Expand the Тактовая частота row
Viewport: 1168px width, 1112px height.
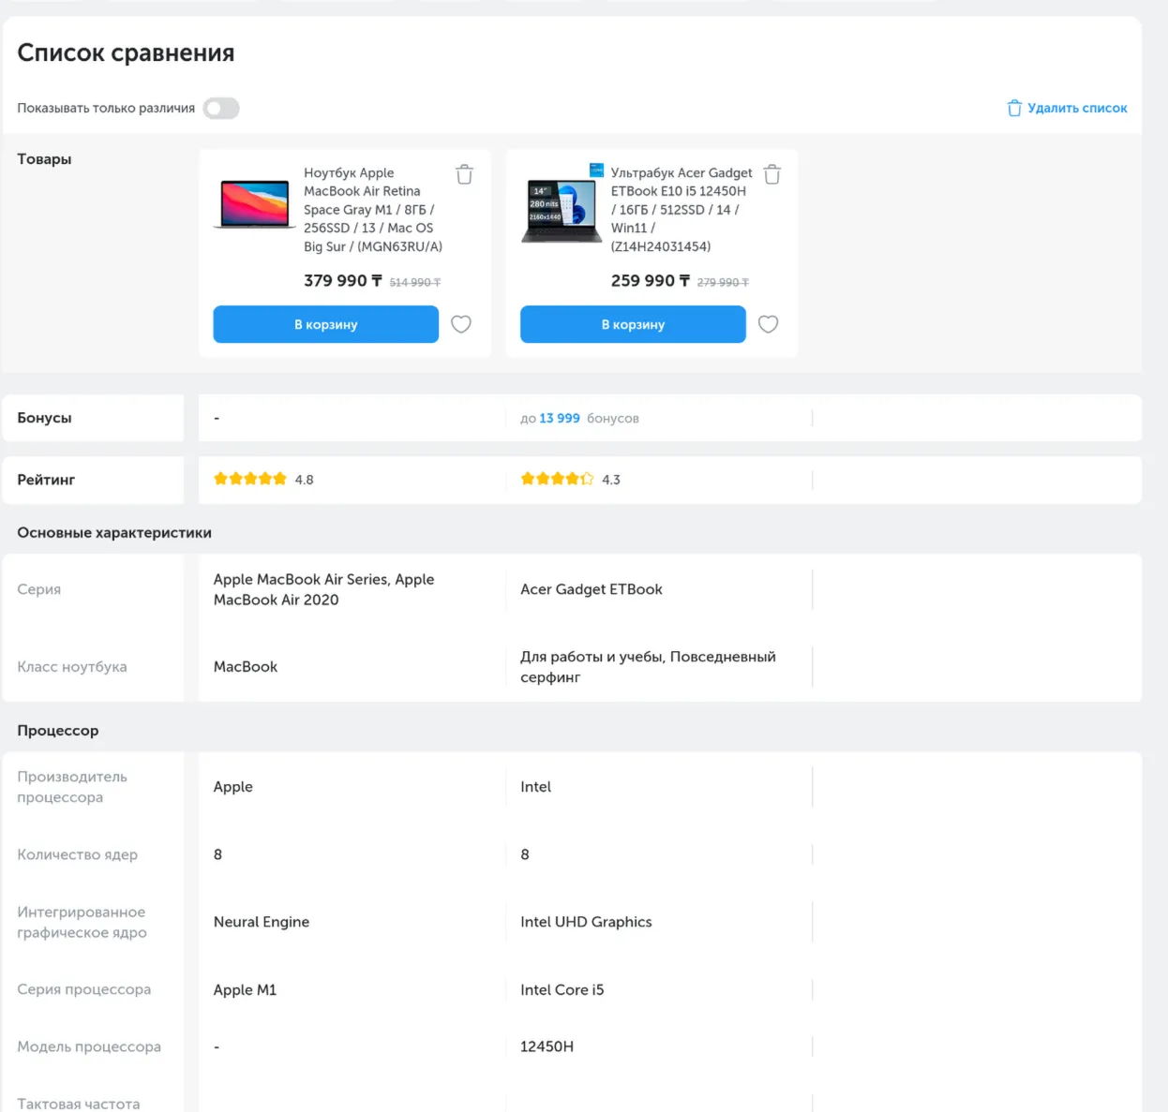(78, 1103)
